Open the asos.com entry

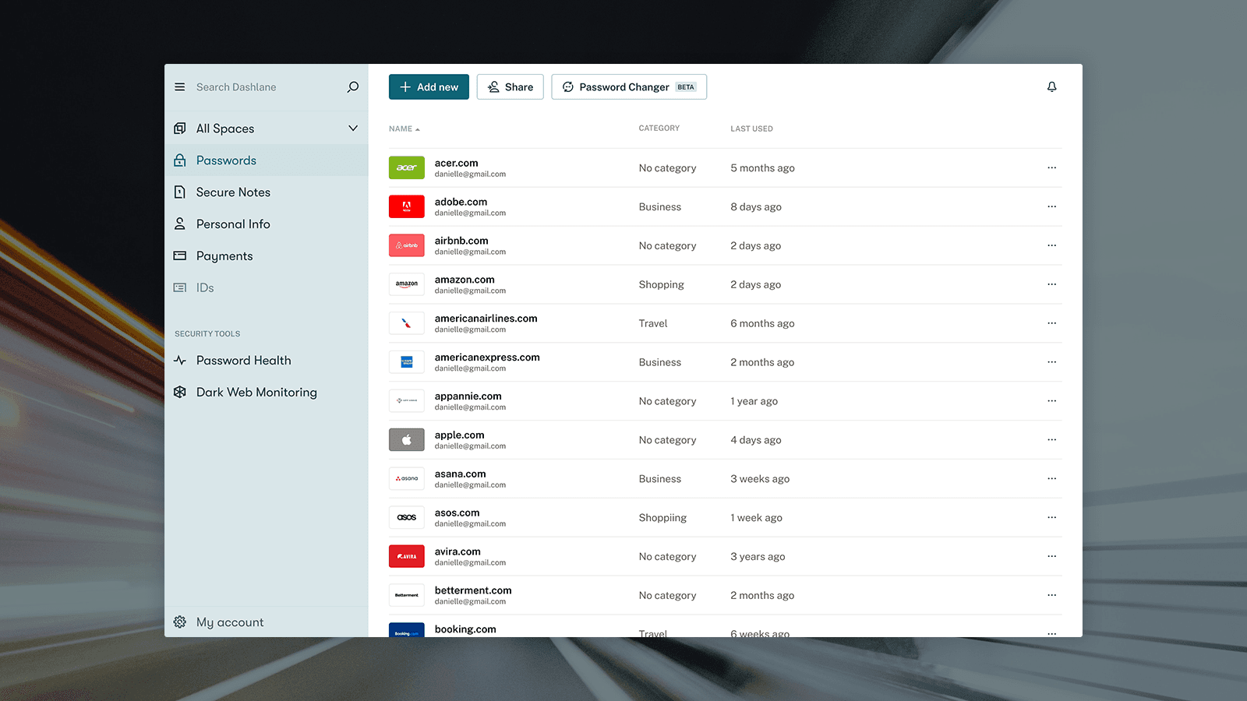pos(725,518)
